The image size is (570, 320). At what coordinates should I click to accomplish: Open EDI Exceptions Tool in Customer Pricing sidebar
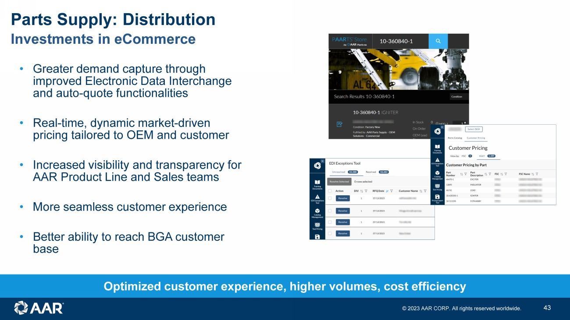point(437,163)
